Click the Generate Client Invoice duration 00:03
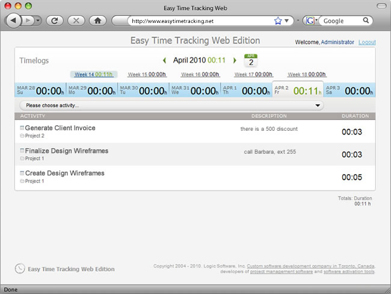The image size is (391, 294). [352, 132]
